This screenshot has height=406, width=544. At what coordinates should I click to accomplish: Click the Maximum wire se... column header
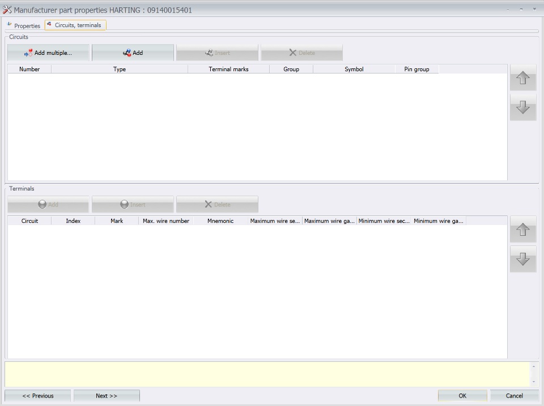tap(275, 221)
